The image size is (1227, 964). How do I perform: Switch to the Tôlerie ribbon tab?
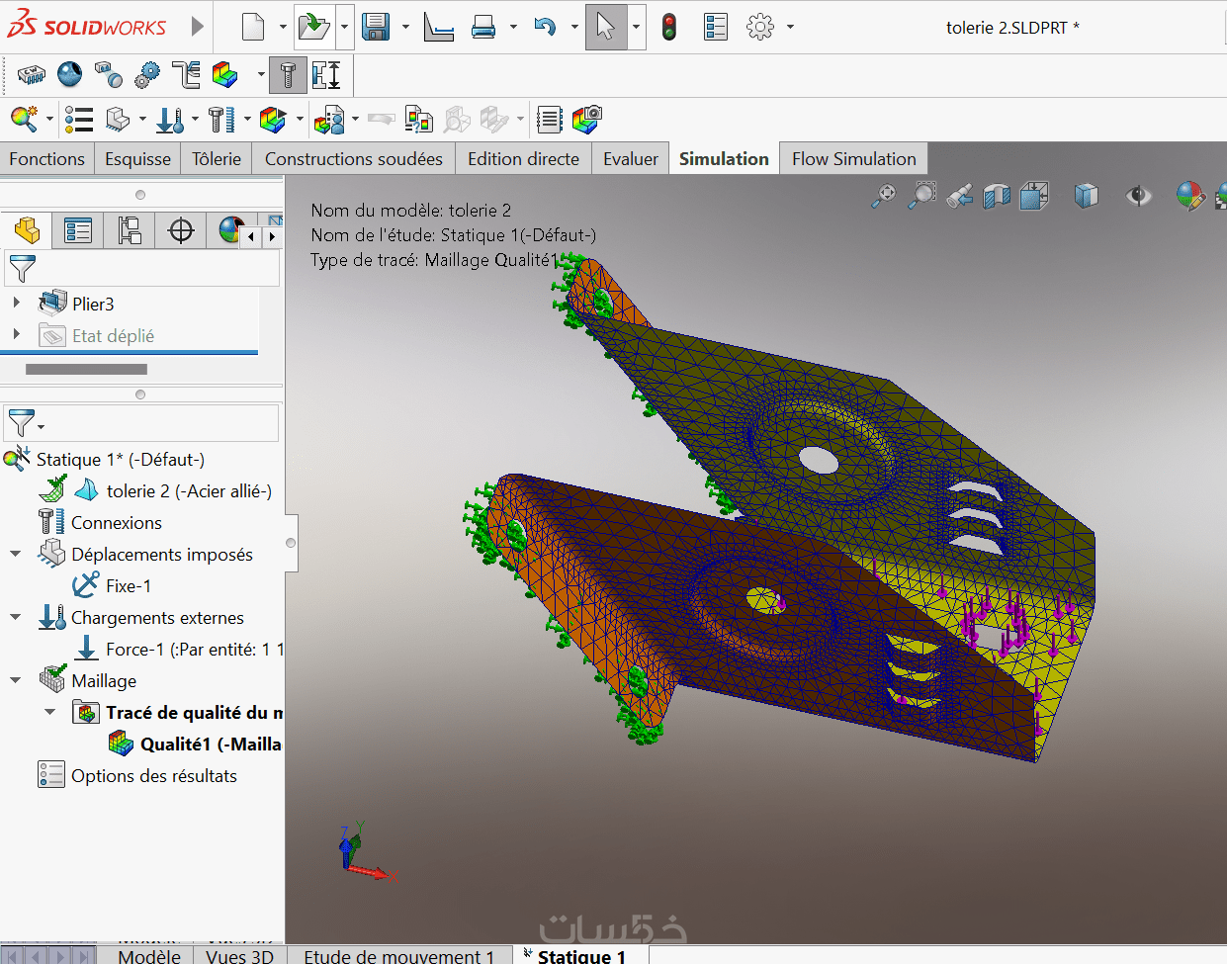pos(217,159)
